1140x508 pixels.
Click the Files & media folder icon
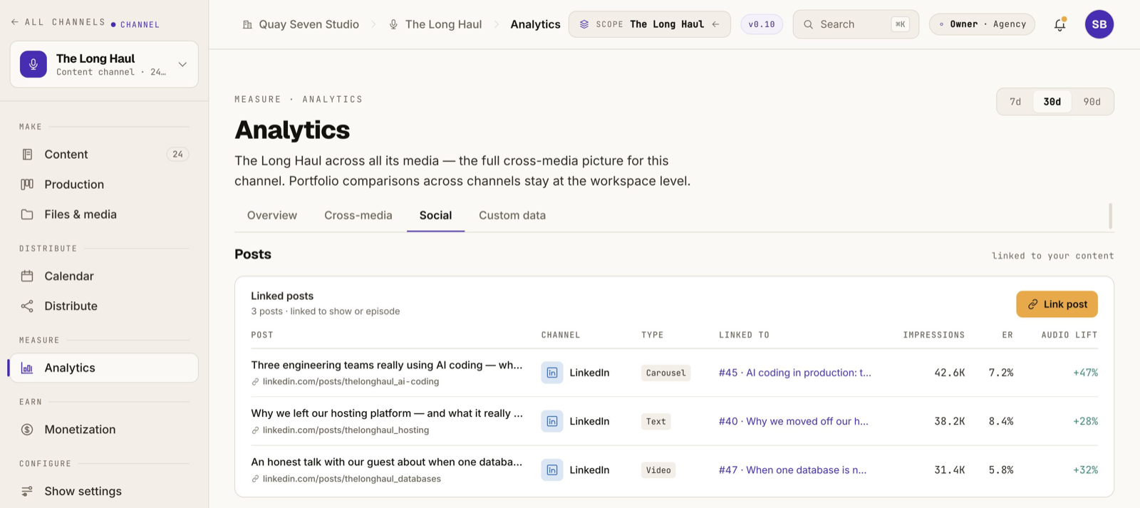(x=27, y=214)
